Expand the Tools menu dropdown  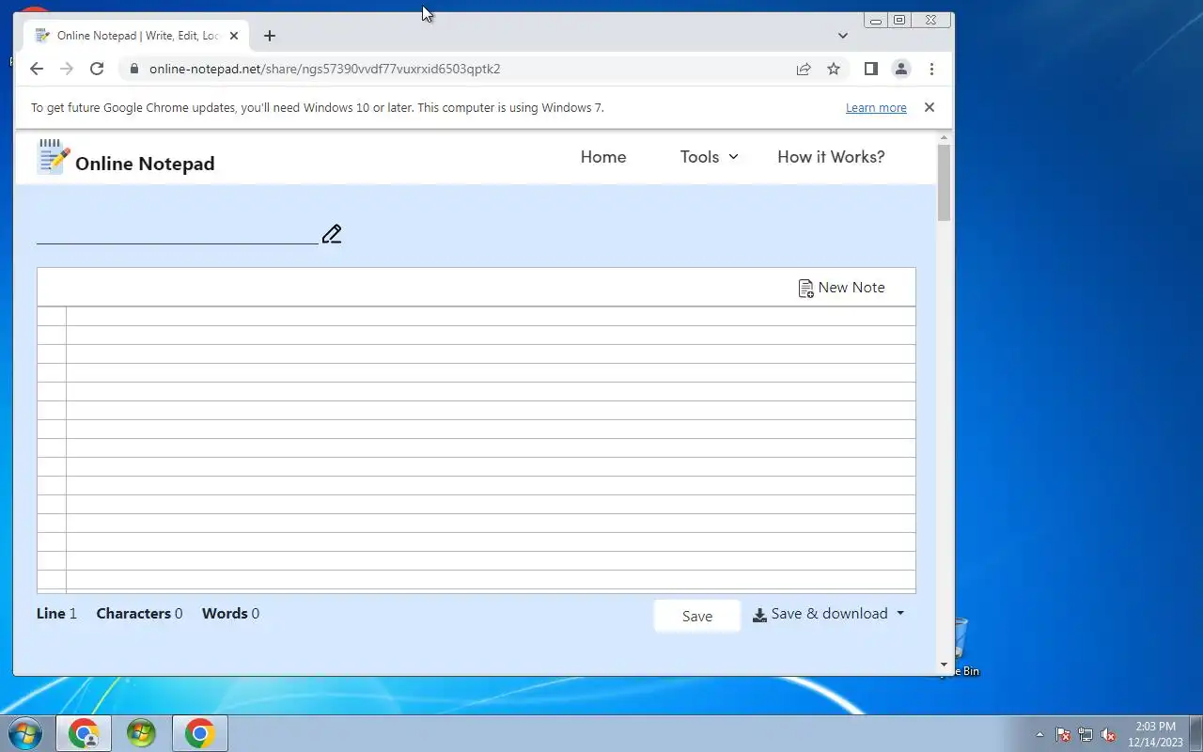click(709, 157)
